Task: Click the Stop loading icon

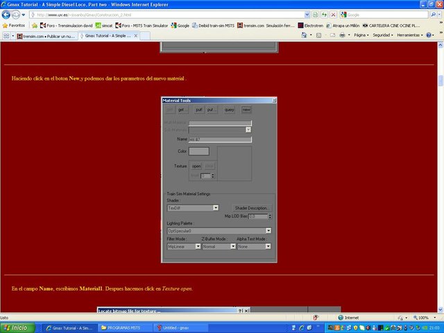Action: point(334,14)
